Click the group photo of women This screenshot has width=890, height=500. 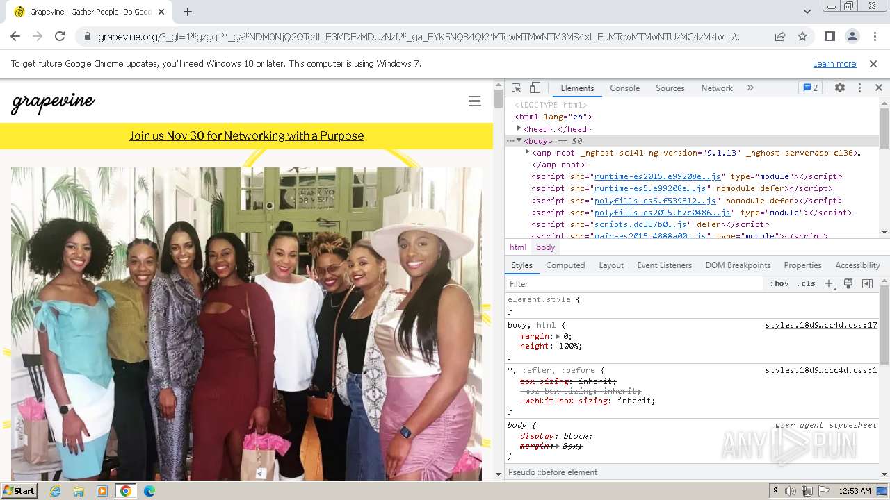pyautogui.click(x=246, y=324)
